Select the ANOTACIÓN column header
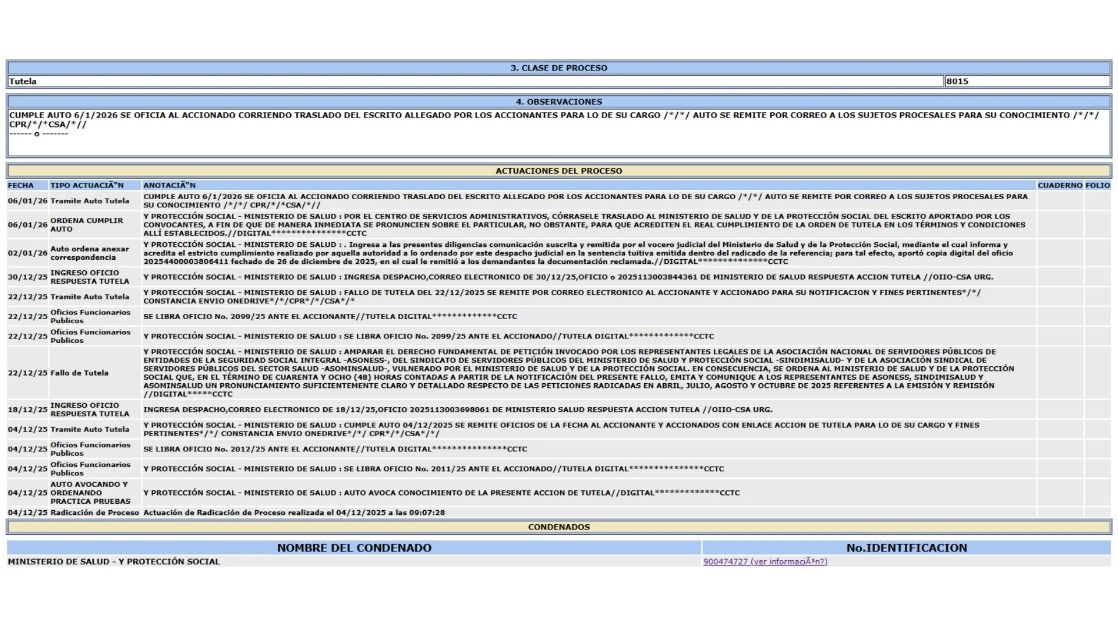The width and height of the screenshot is (1118, 629). [x=169, y=185]
